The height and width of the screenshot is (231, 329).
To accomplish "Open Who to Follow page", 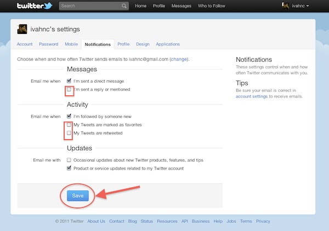I will click(212, 6).
